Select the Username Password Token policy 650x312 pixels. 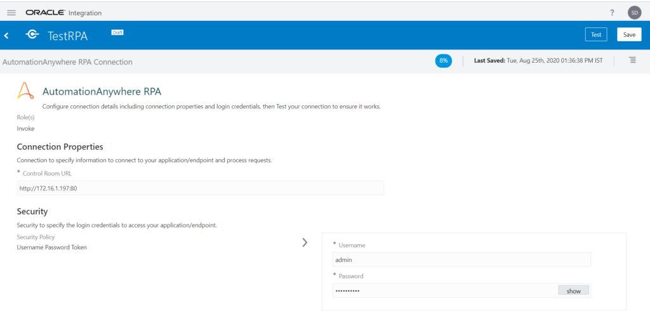tap(51, 247)
